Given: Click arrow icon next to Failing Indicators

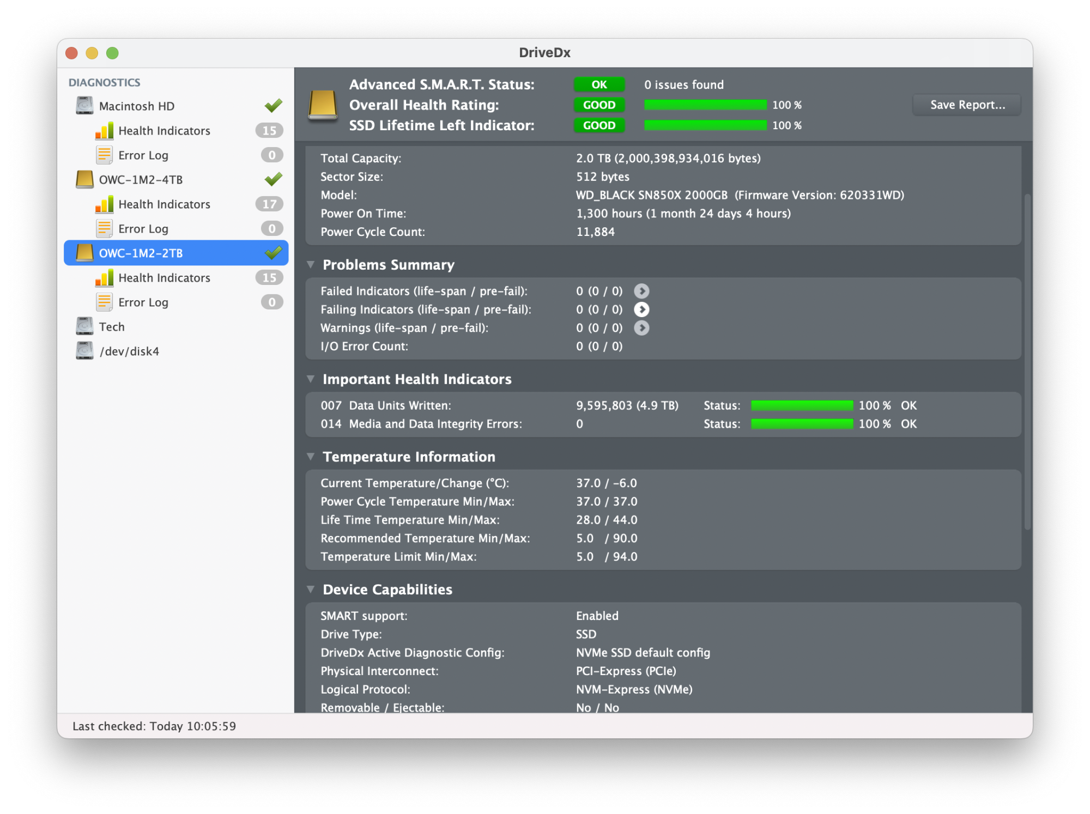Looking at the screenshot, I should pyautogui.click(x=641, y=309).
